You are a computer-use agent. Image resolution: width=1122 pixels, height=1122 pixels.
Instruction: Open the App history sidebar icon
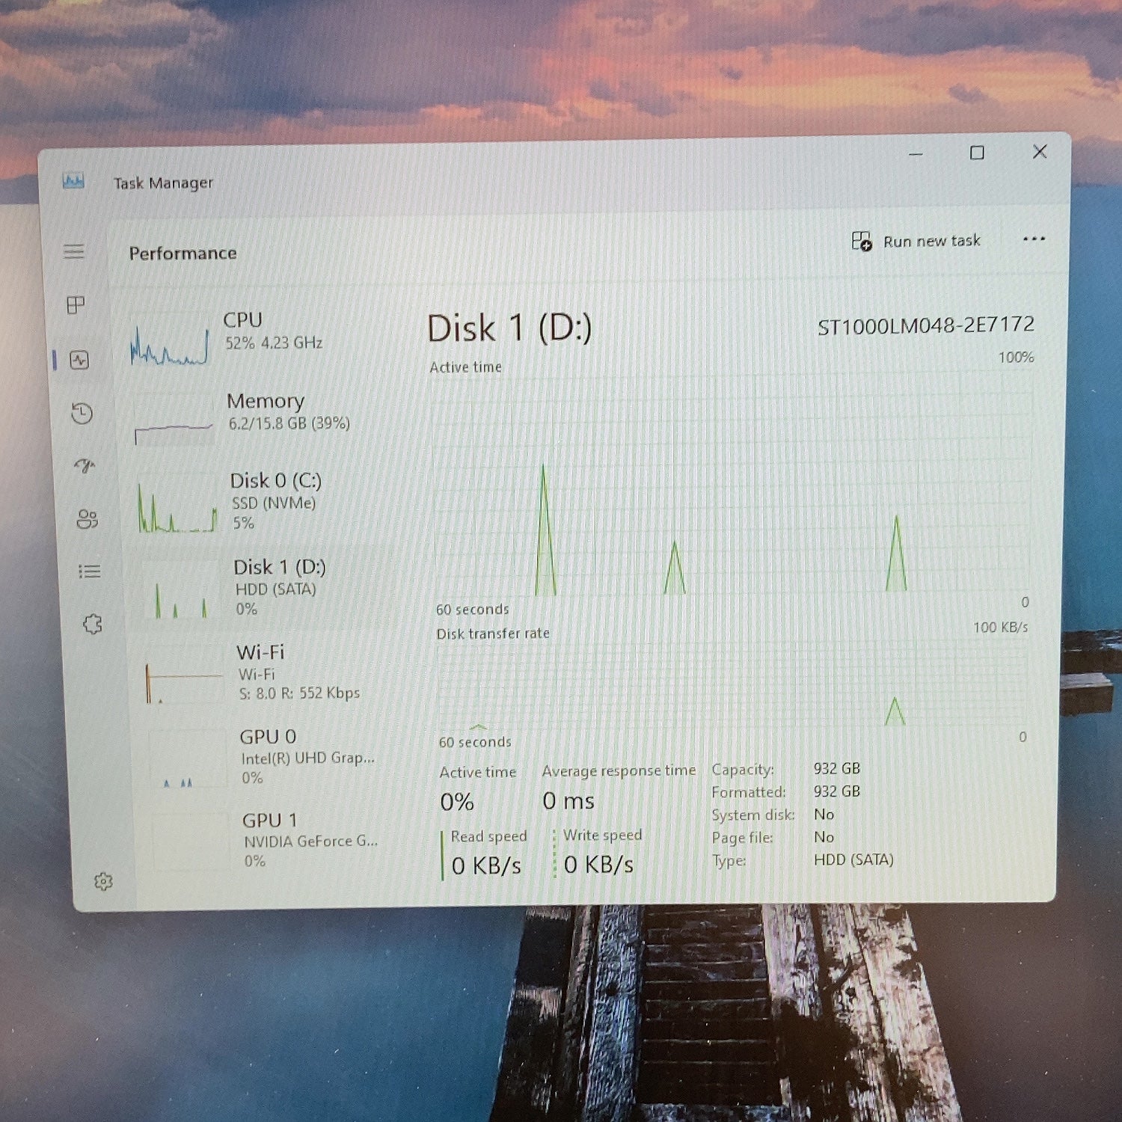click(x=82, y=414)
